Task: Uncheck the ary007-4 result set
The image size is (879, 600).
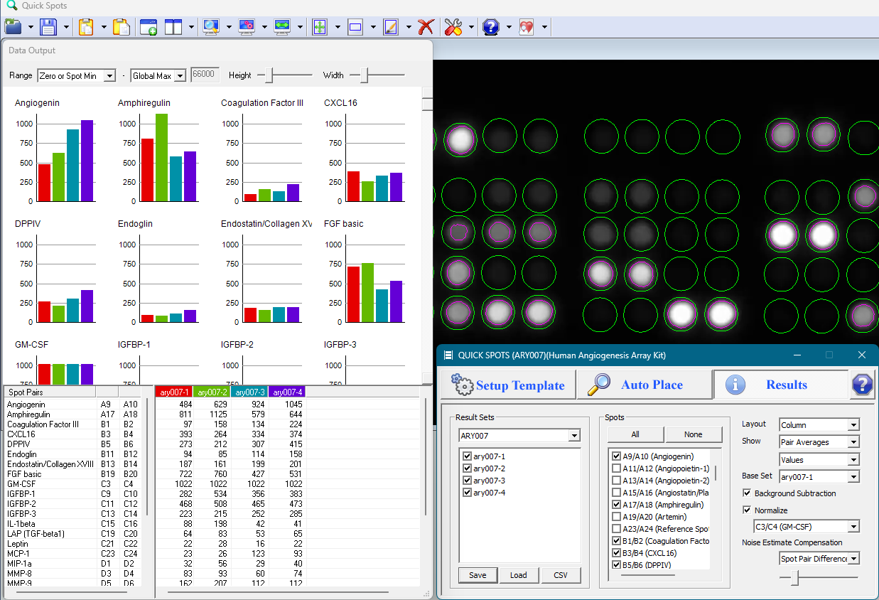Action: [x=467, y=493]
